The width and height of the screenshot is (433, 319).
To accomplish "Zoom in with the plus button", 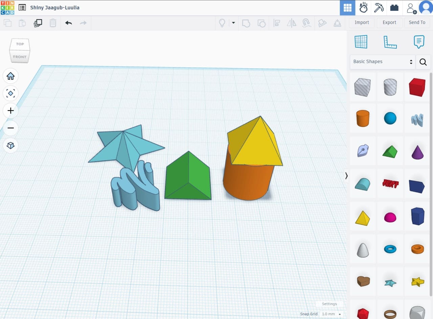I will click(x=10, y=111).
